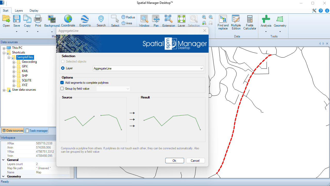
Task: Confirm the dialog with Ok button
Action: (x=175, y=160)
